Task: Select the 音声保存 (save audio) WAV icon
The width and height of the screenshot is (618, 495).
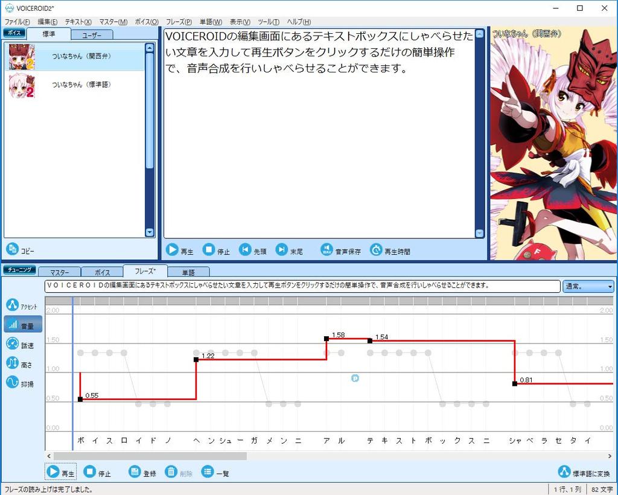Action: (326, 249)
